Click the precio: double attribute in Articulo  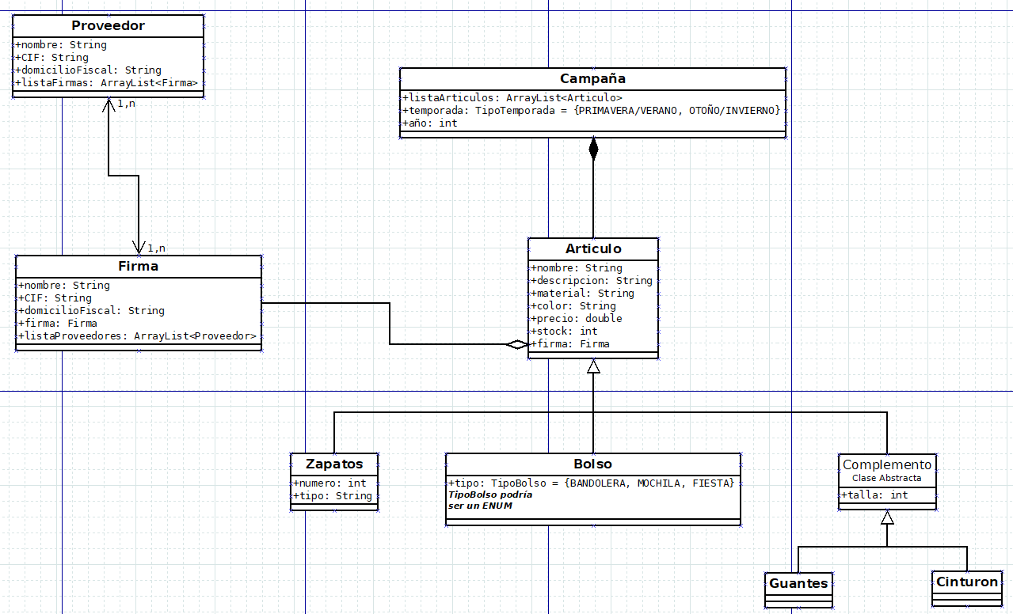577,318
